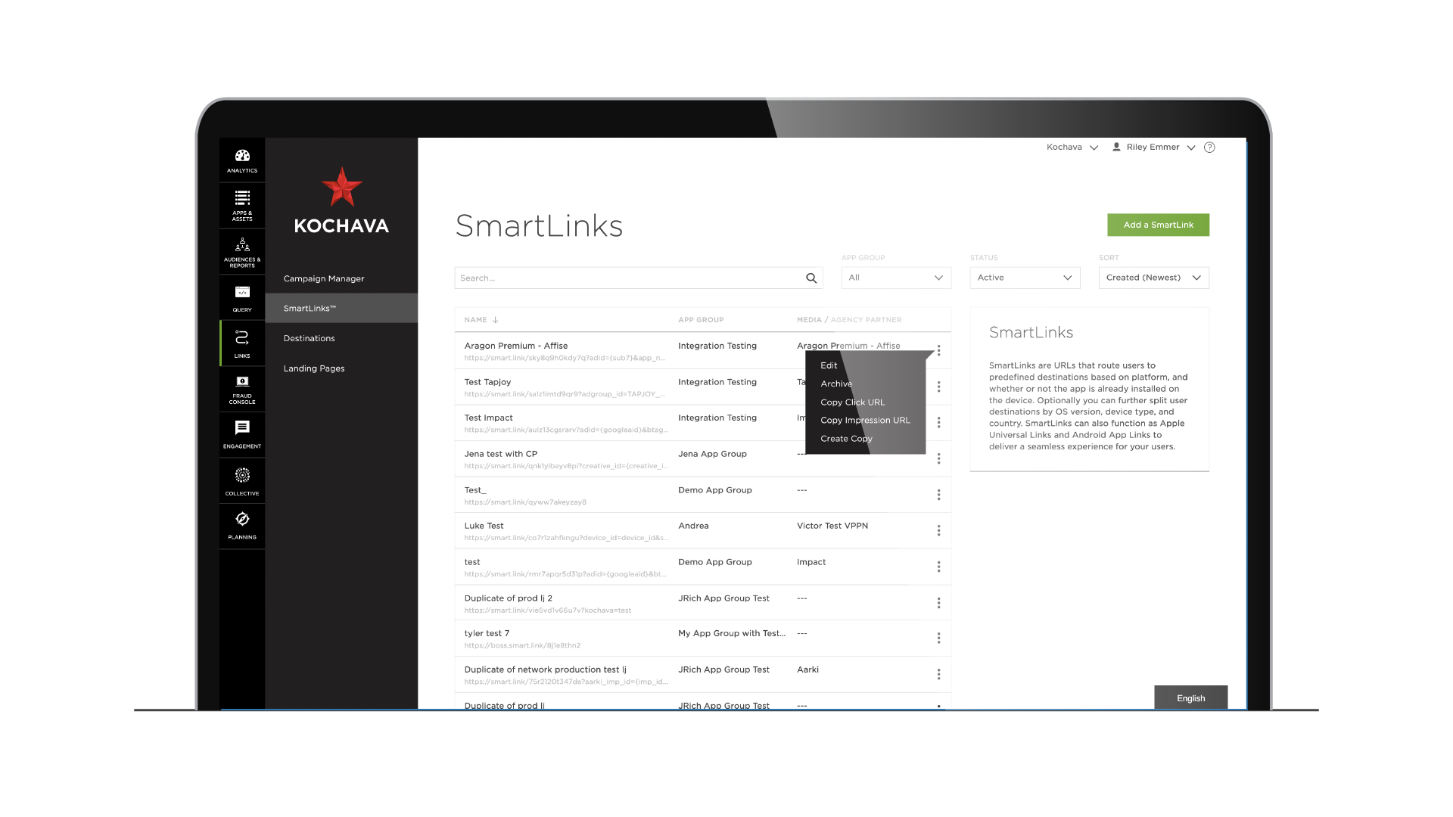Click Add a SmartLink button
The image size is (1453, 817).
[1158, 225]
